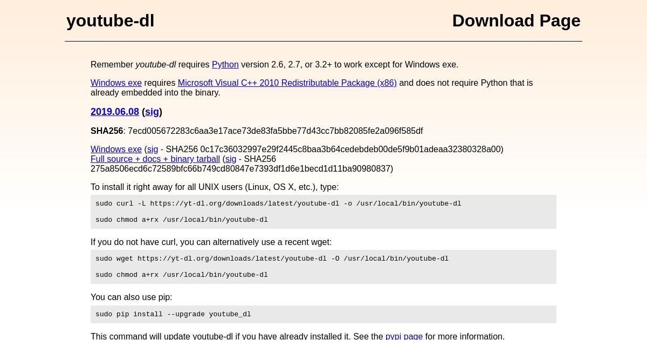Download Windows exe above the tarball link
The height and width of the screenshot is (340, 647).
(116, 149)
